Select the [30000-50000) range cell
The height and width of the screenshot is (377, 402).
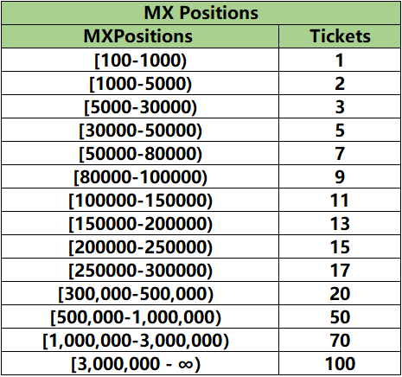(140, 130)
